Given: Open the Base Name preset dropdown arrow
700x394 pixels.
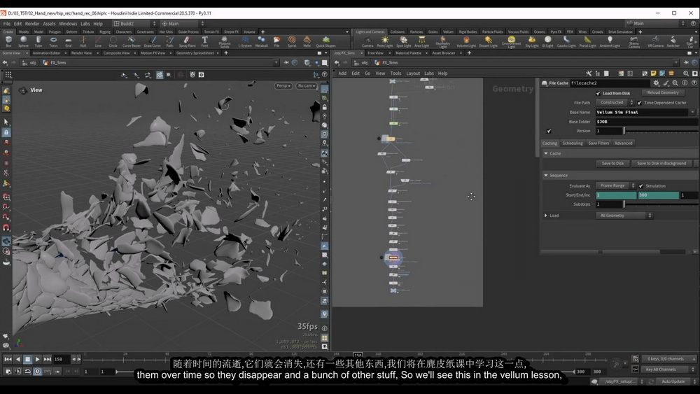Looking at the screenshot, I should click(692, 113).
